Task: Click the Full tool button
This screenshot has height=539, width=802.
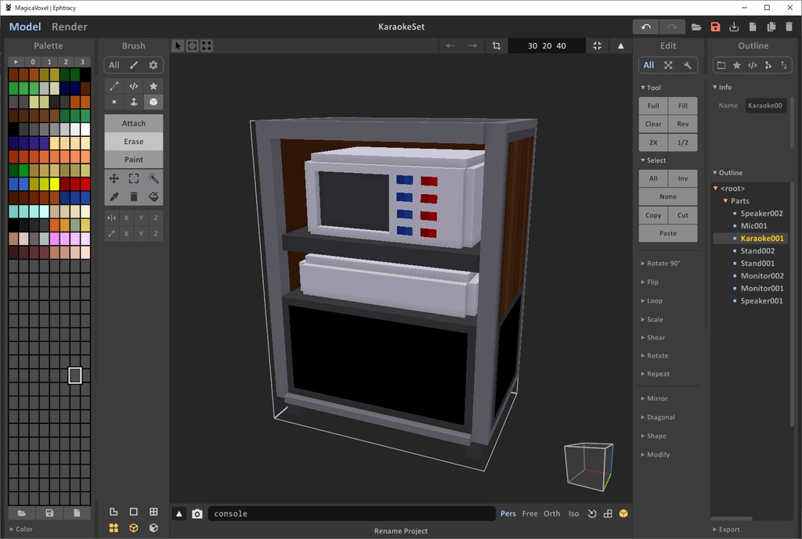Action: [653, 106]
